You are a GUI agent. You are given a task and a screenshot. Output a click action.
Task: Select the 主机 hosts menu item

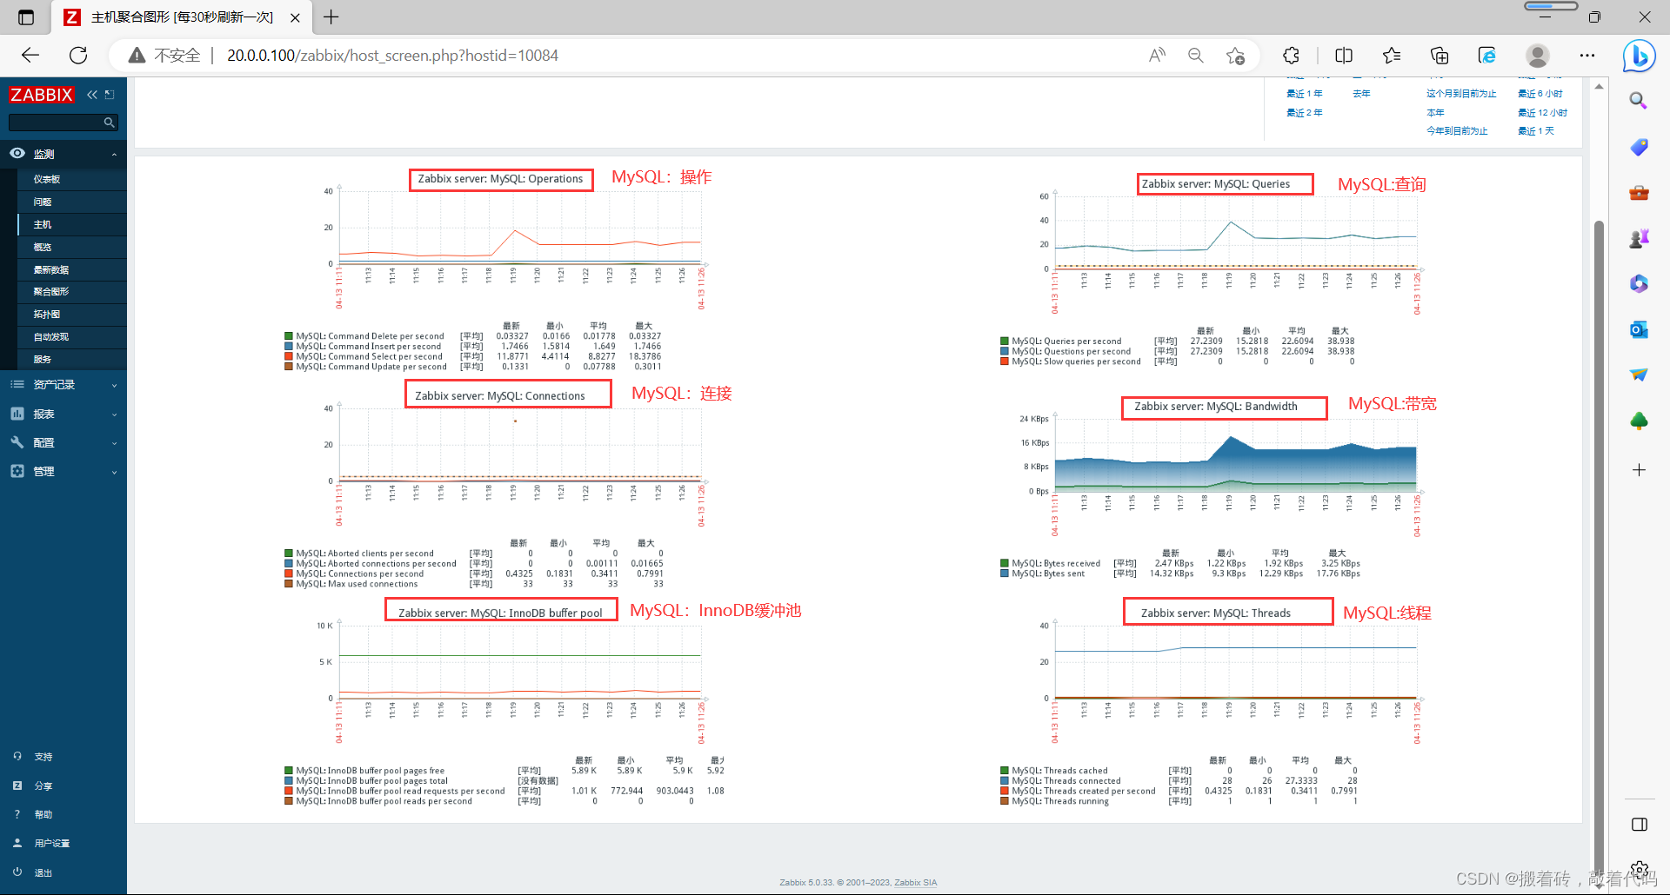43,224
